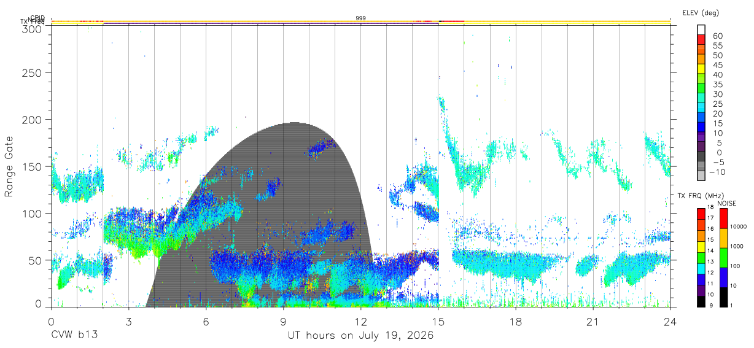Viewport: 754px width, 348px height.
Task: Click the 45 label on ELEV colorbar
Action: click(x=717, y=65)
